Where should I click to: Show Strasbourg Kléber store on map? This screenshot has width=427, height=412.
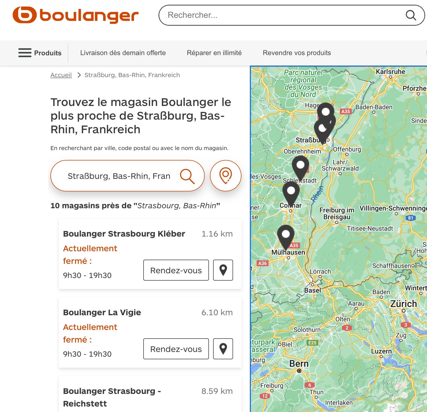(223, 270)
